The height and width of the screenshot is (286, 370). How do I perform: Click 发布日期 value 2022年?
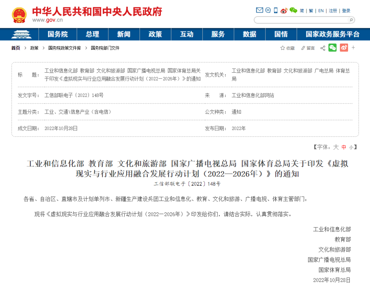pos(238,128)
